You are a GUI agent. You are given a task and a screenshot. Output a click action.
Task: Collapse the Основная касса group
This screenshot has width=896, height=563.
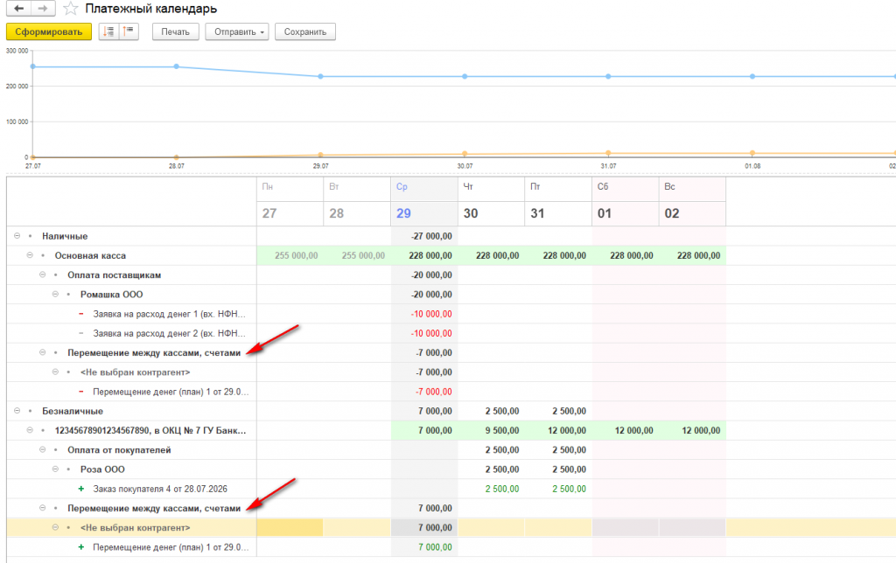[30, 255]
